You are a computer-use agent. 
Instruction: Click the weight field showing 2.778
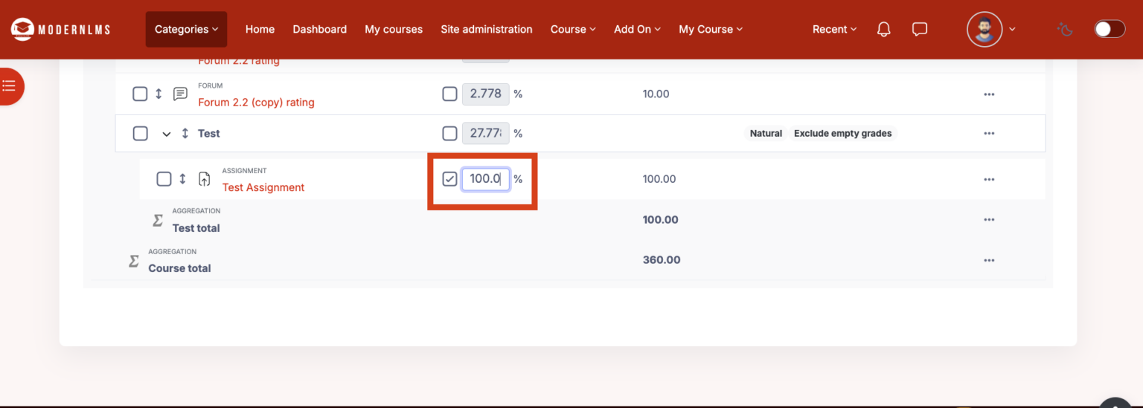[486, 94]
